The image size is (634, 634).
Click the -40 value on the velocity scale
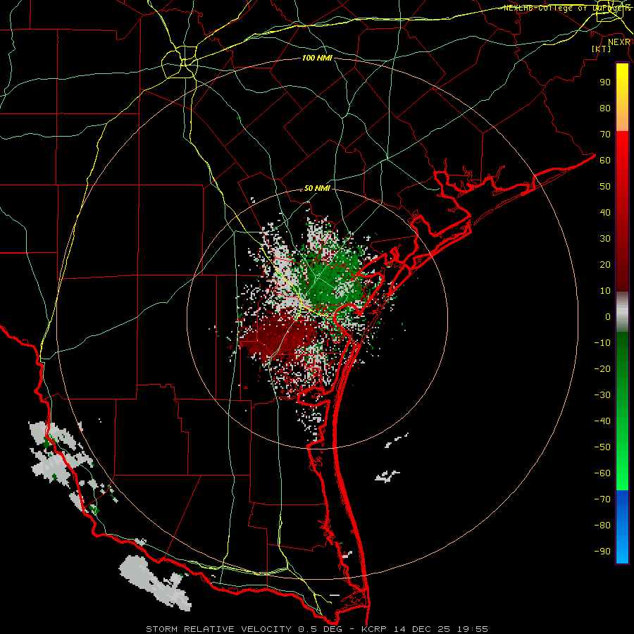tap(602, 421)
